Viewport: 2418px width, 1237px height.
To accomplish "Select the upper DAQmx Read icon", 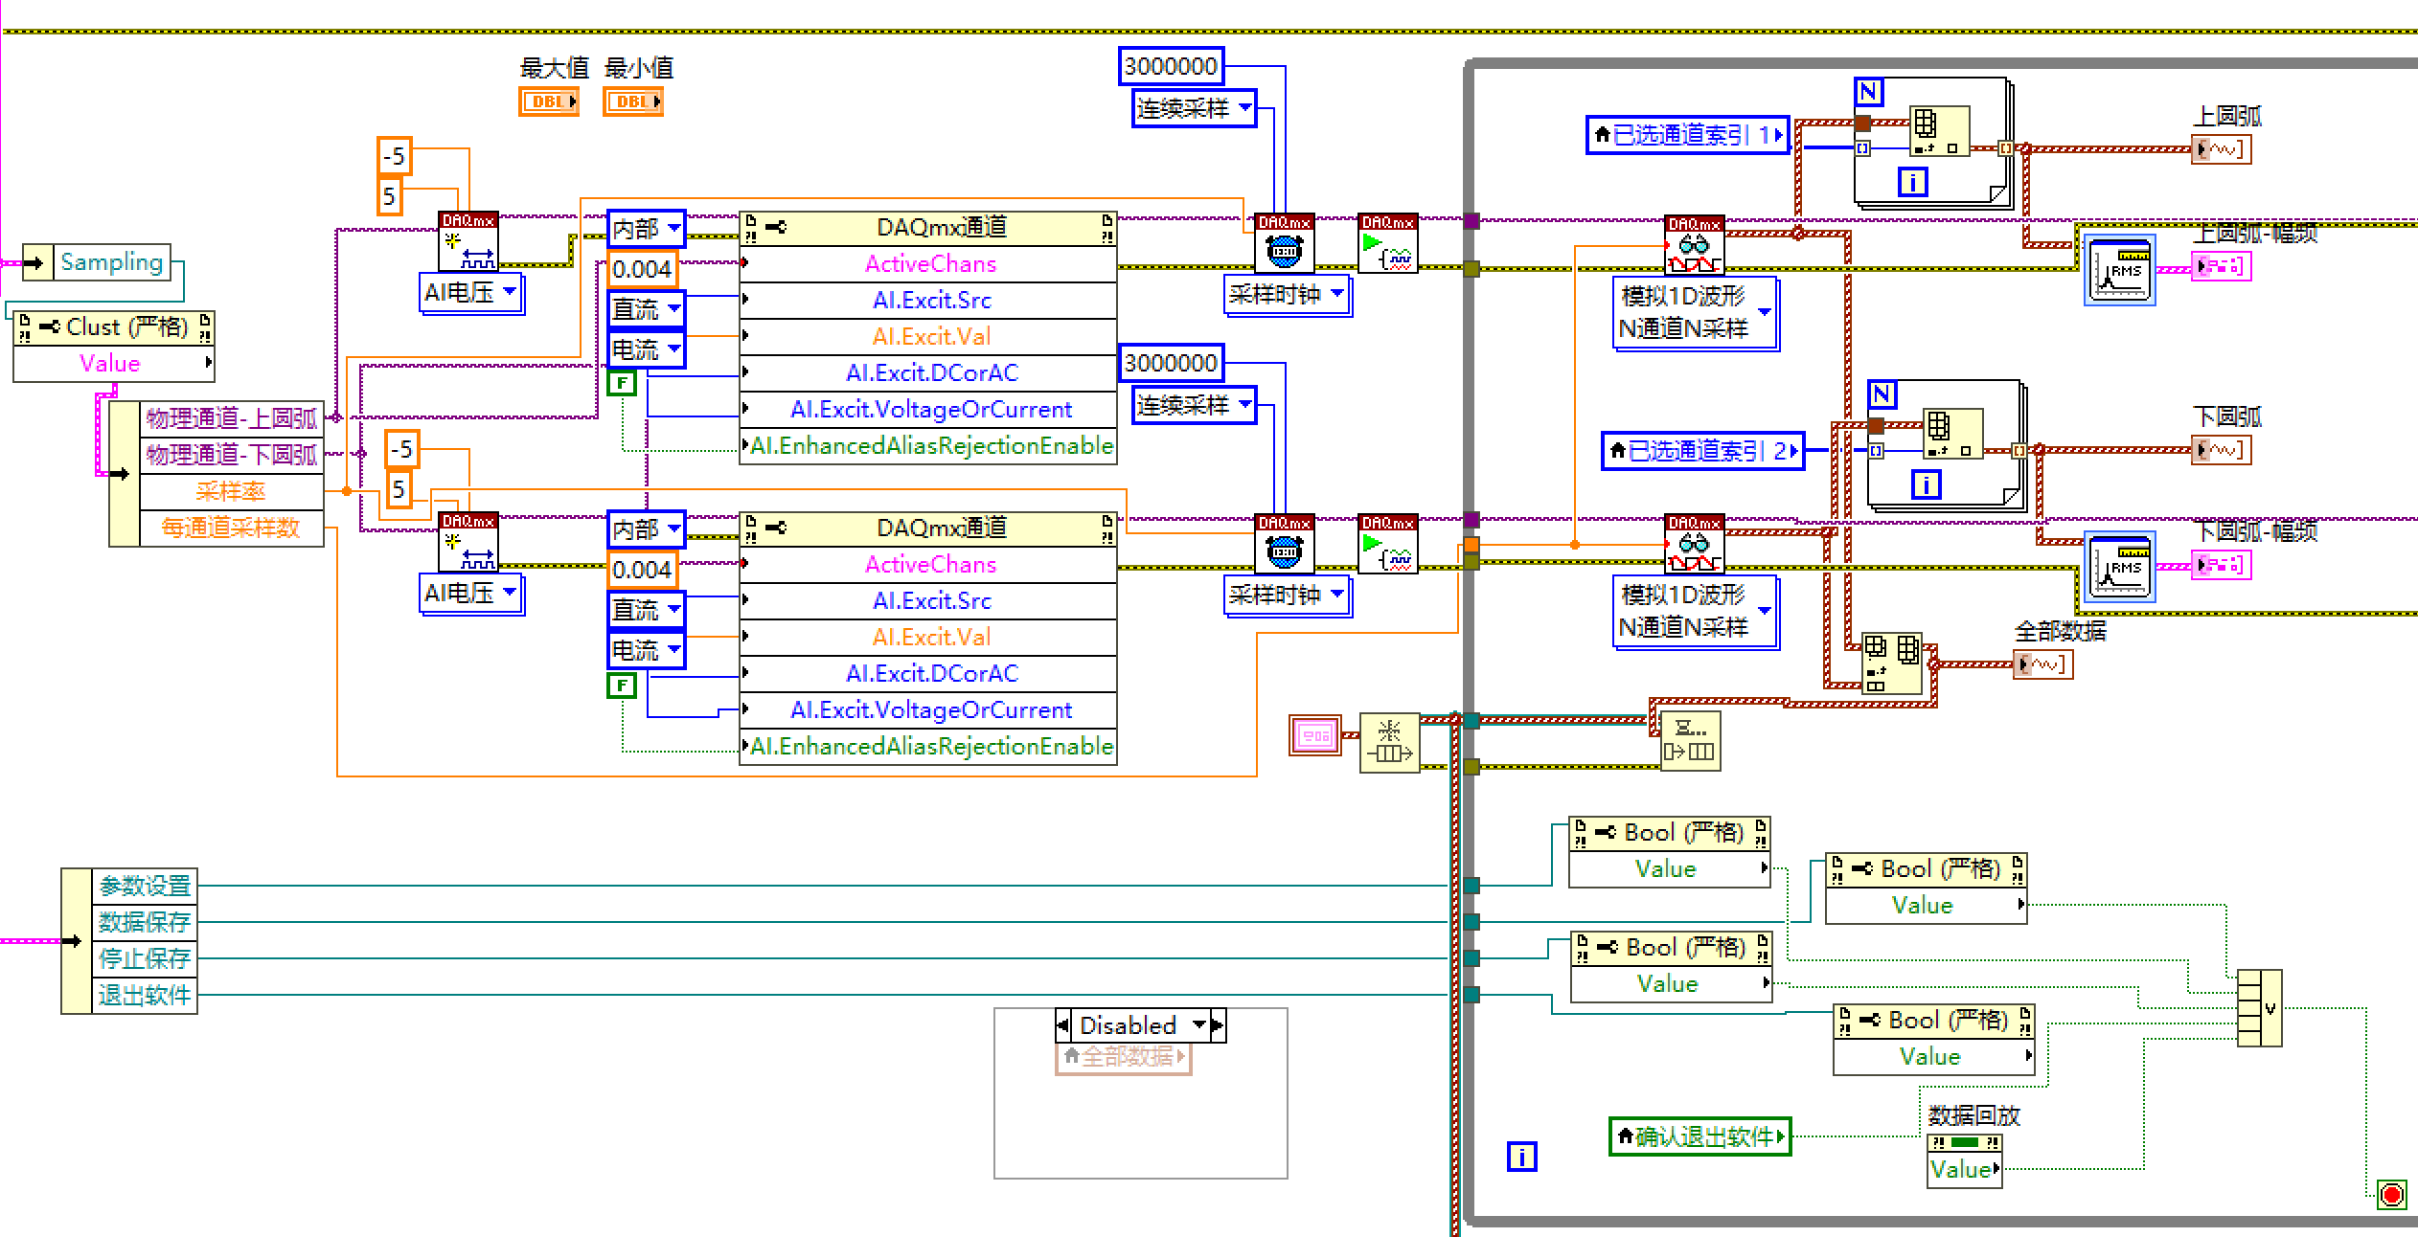I will (x=1694, y=245).
